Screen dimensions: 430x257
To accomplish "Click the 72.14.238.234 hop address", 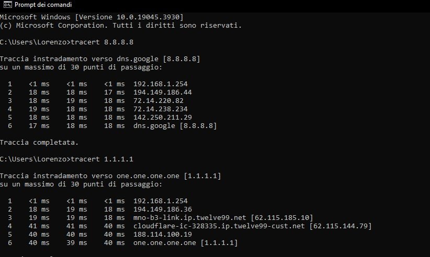I will pyautogui.click(x=161, y=109).
